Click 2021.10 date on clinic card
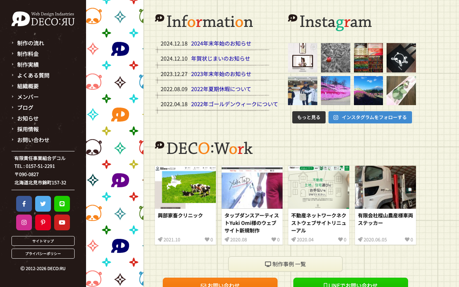The image size is (459, 287). point(172,240)
